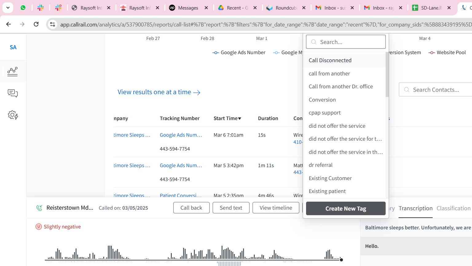Click the Tracking Number column header

pos(179,118)
